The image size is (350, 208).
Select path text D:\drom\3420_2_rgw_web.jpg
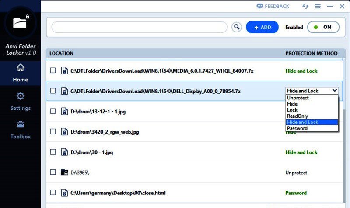(105, 132)
